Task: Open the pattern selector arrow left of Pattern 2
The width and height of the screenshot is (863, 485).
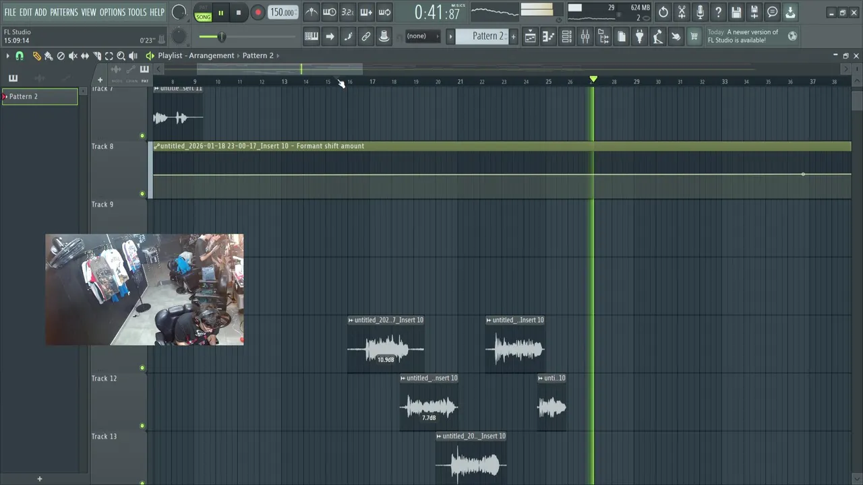Action: 450,36
